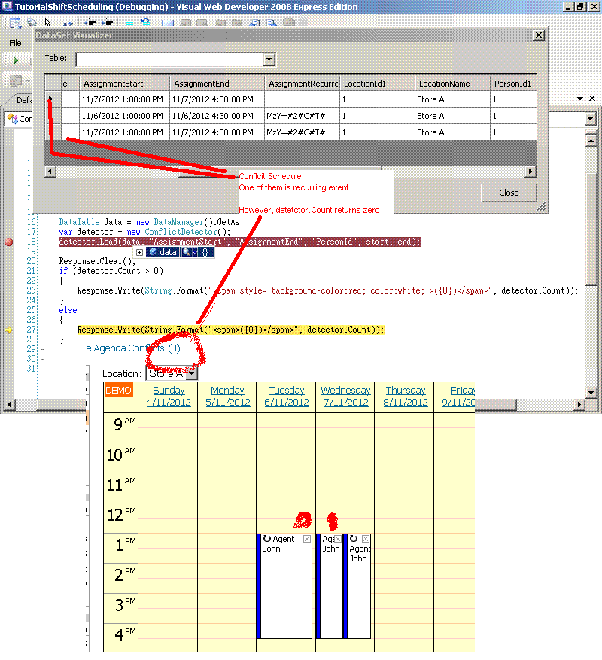Open the Location Store A dropdown
This screenshot has width=602, height=660.
pos(192,373)
